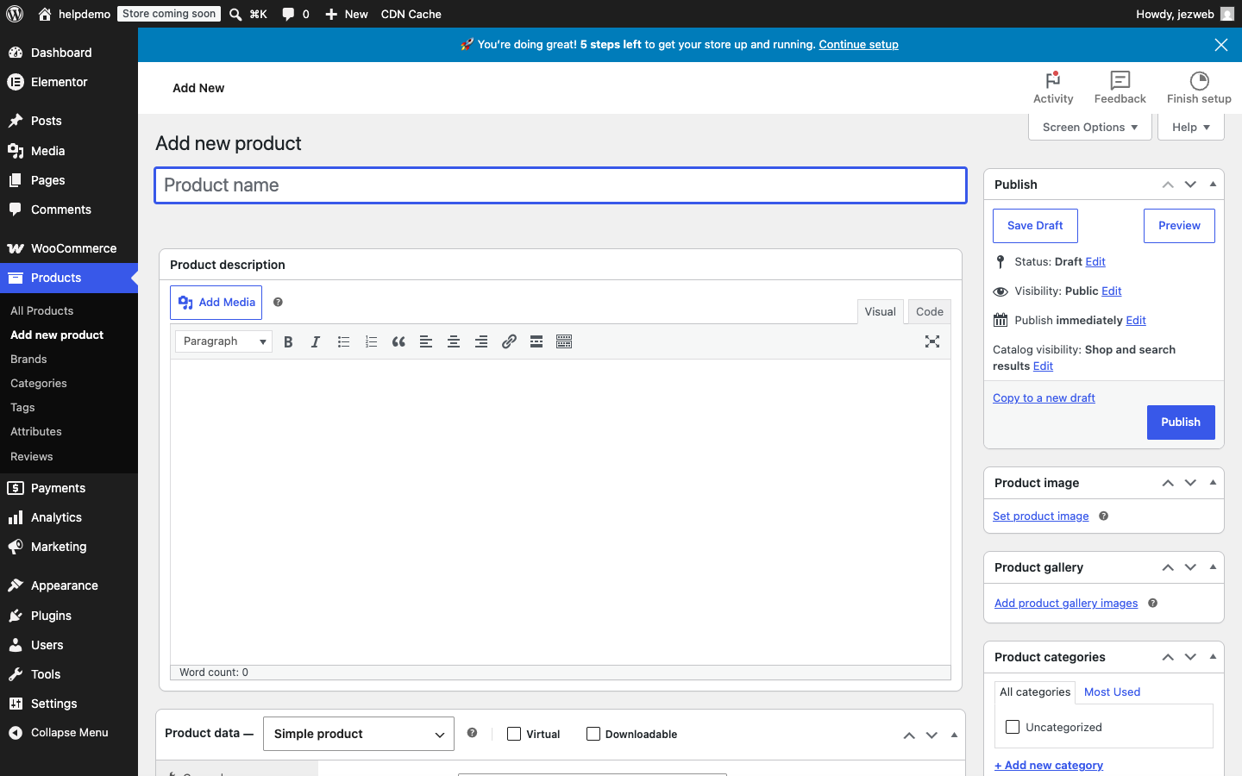This screenshot has height=776, width=1242.
Task: Edit the product Status
Action: point(1095,262)
